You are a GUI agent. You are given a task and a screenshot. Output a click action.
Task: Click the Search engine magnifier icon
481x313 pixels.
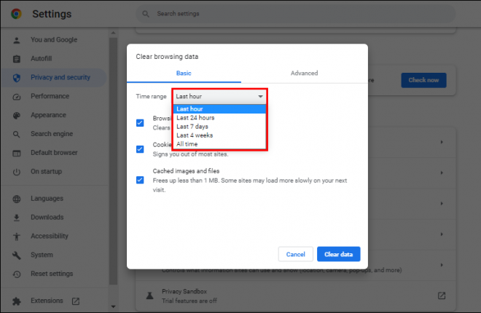(16, 134)
